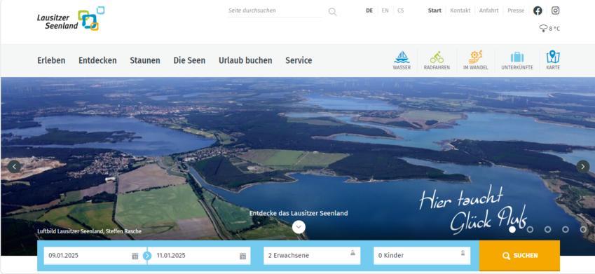Open the Instagram icon
This screenshot has width=595, height=274.
[555, 11]
